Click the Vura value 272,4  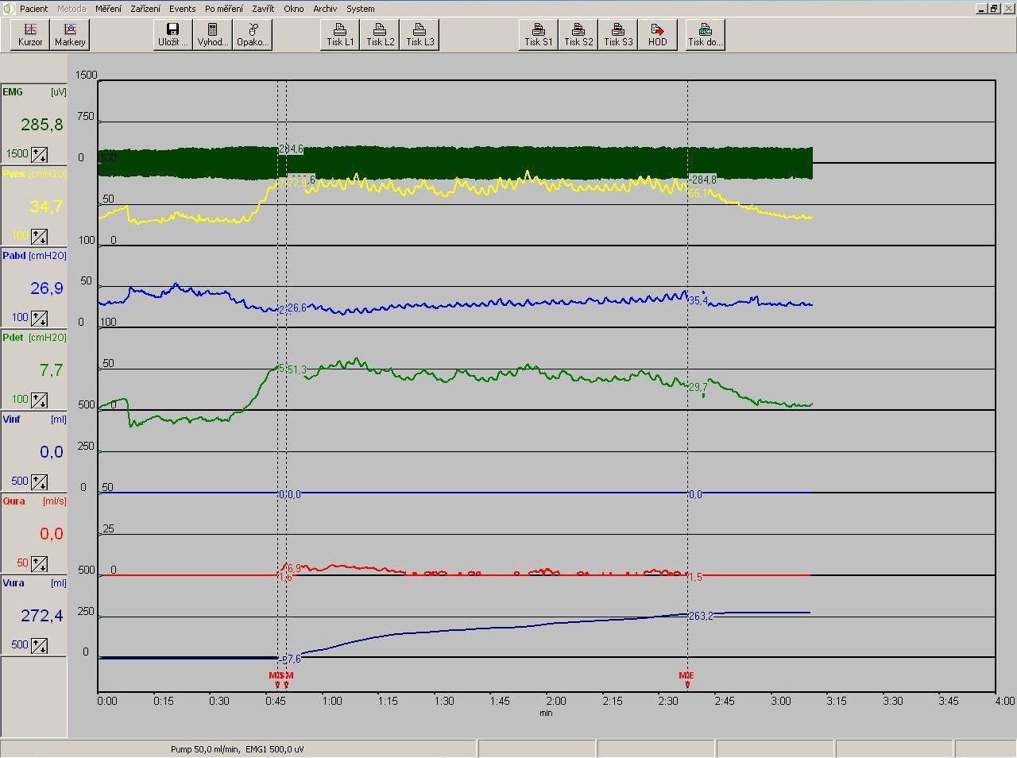(42, 616)
